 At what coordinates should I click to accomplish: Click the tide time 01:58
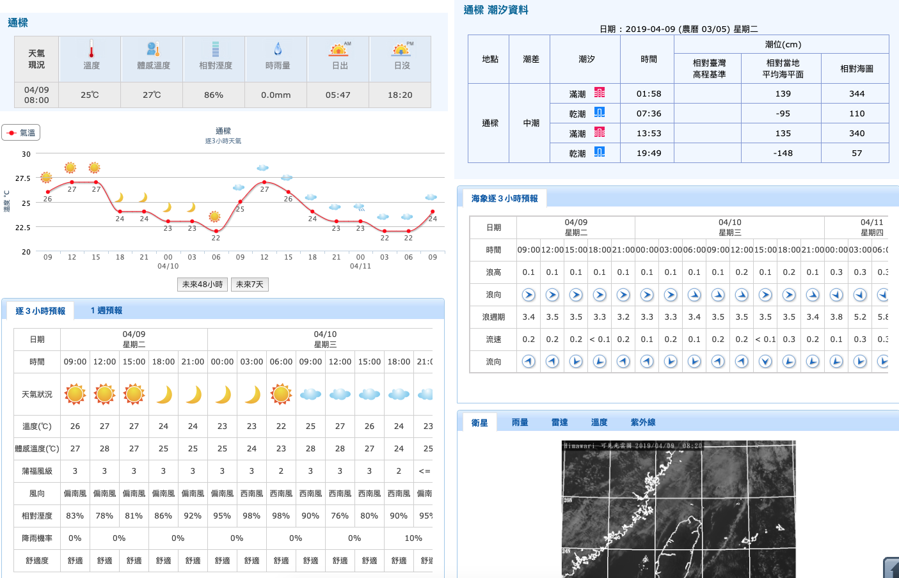tap(649, 94)
